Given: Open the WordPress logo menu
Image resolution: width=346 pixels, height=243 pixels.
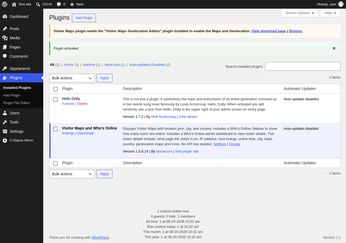Looking at the screenshot, I should coord(5,4).
